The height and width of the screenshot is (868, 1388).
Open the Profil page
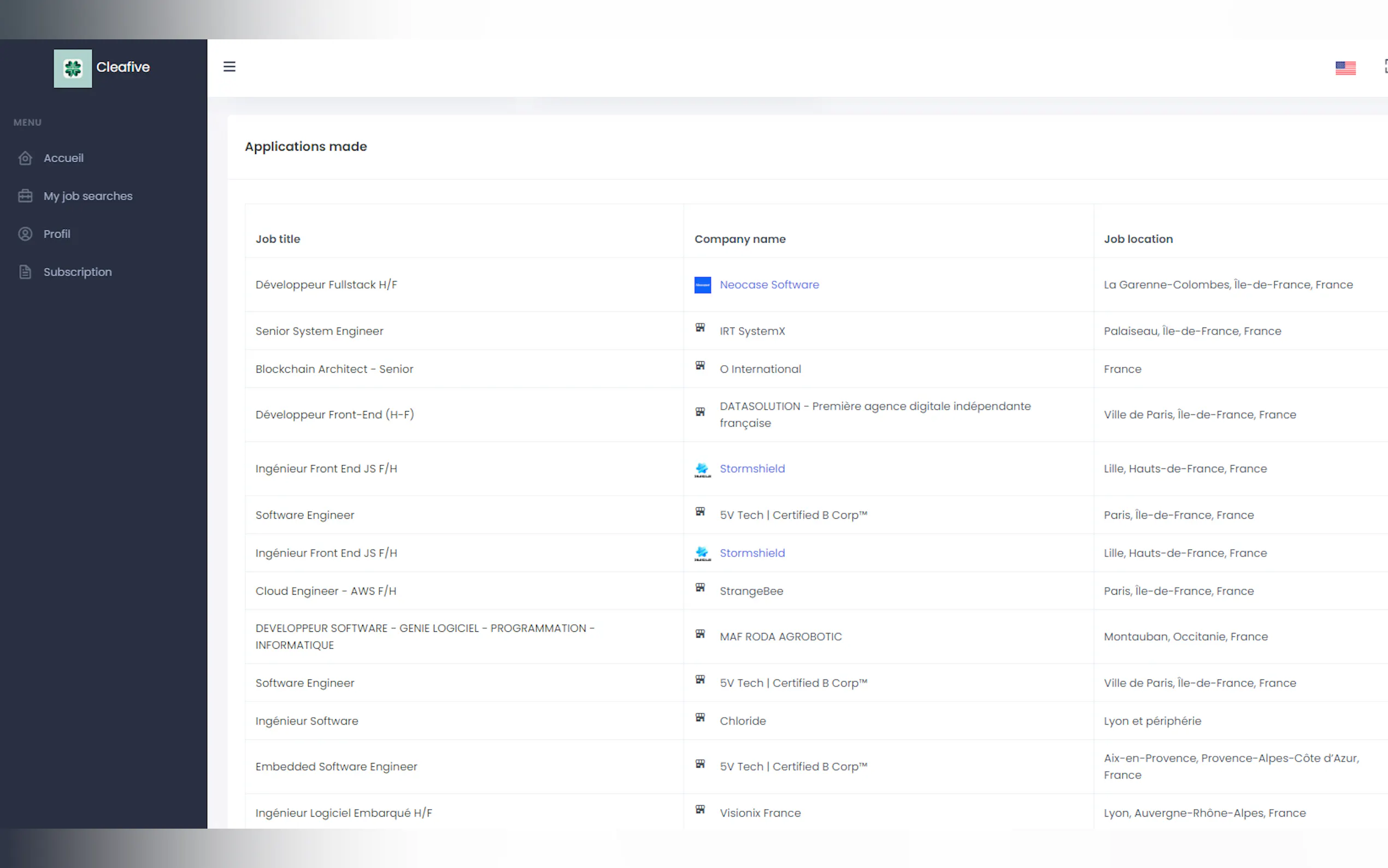pyautogui.click(x=57, y=233)
